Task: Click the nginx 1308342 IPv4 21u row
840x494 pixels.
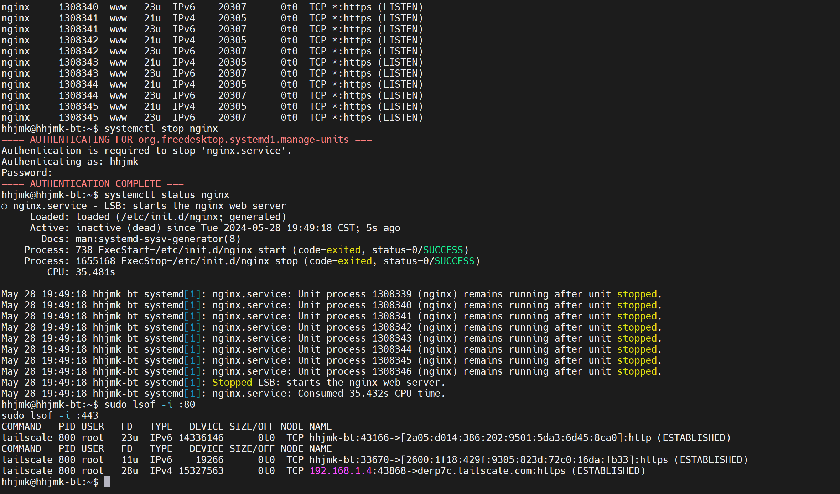Action: (212, 40)
